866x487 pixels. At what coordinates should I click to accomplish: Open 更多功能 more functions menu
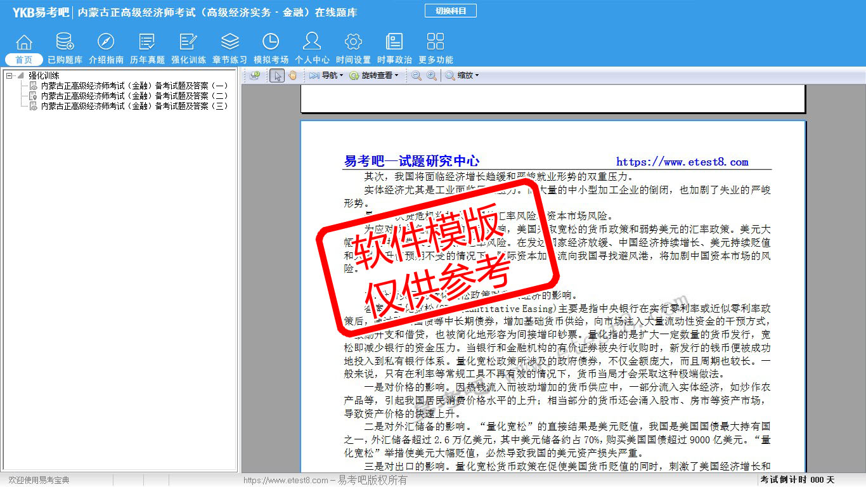[436, 49]
